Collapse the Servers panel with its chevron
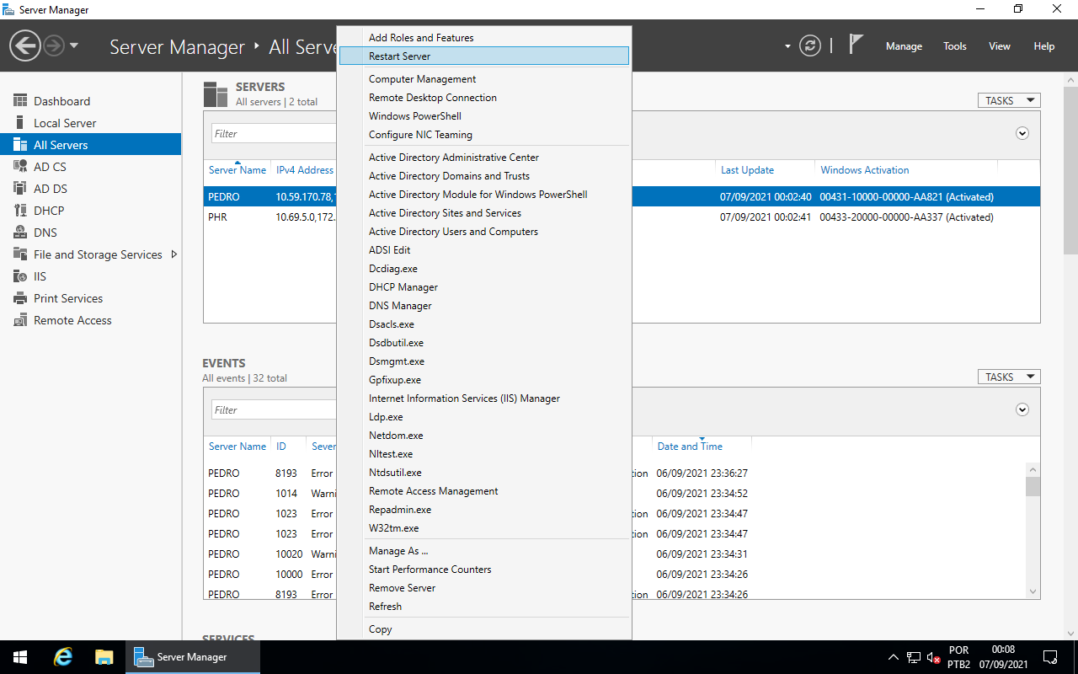1078x674 pixels. click(x=1022, y=133)
